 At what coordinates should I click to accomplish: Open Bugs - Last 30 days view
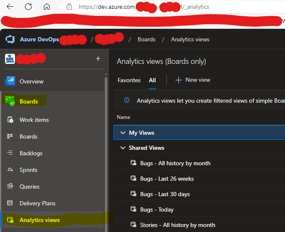click(x=165, y=194)
